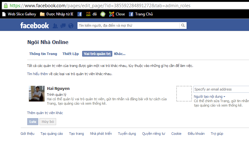Click the standalone Facebook bookmark icon
This screenshot has width=249, height=143.
click(x=80, y=14)
